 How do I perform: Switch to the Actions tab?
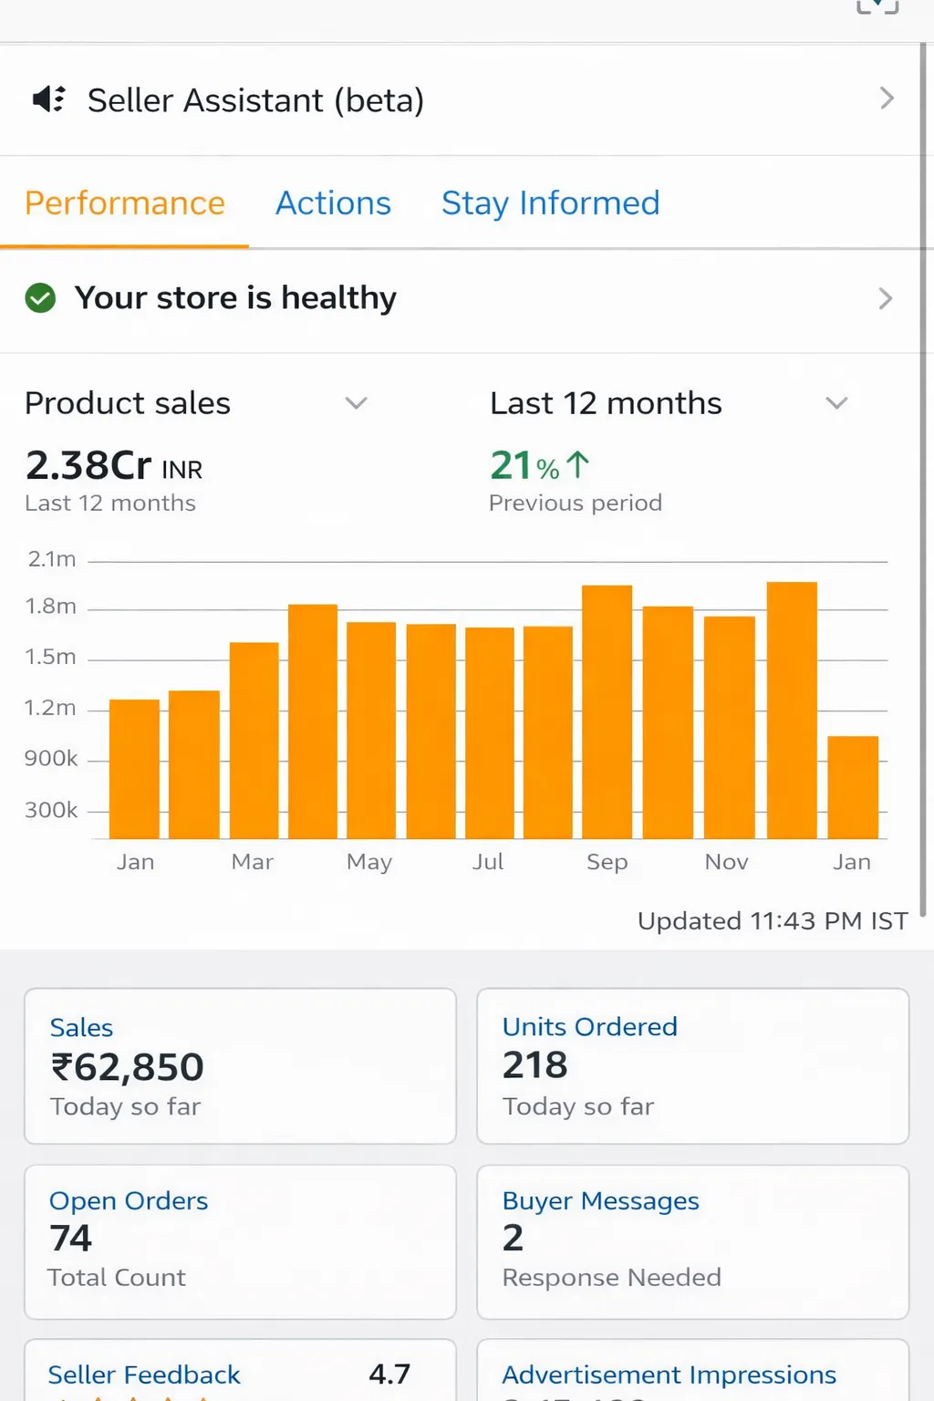coord(333,203)
